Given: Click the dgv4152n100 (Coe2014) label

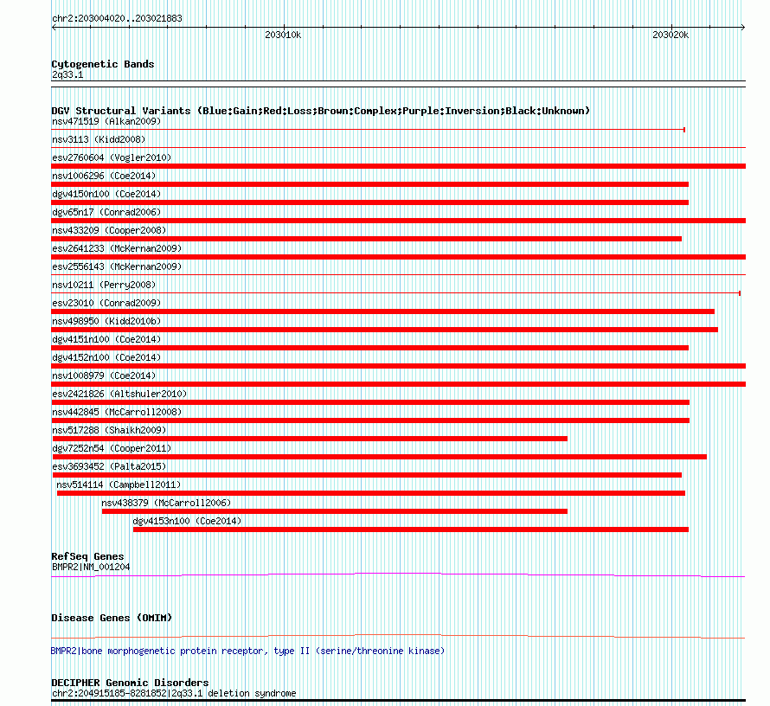Looking at the screenshot, I should point(106,357).
